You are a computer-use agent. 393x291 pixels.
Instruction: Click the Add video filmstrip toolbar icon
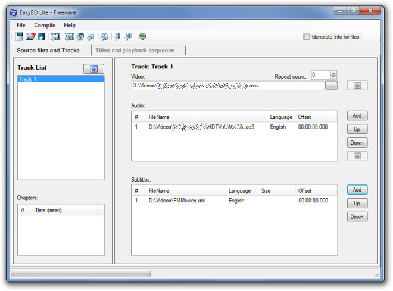[x=70, y=36]
